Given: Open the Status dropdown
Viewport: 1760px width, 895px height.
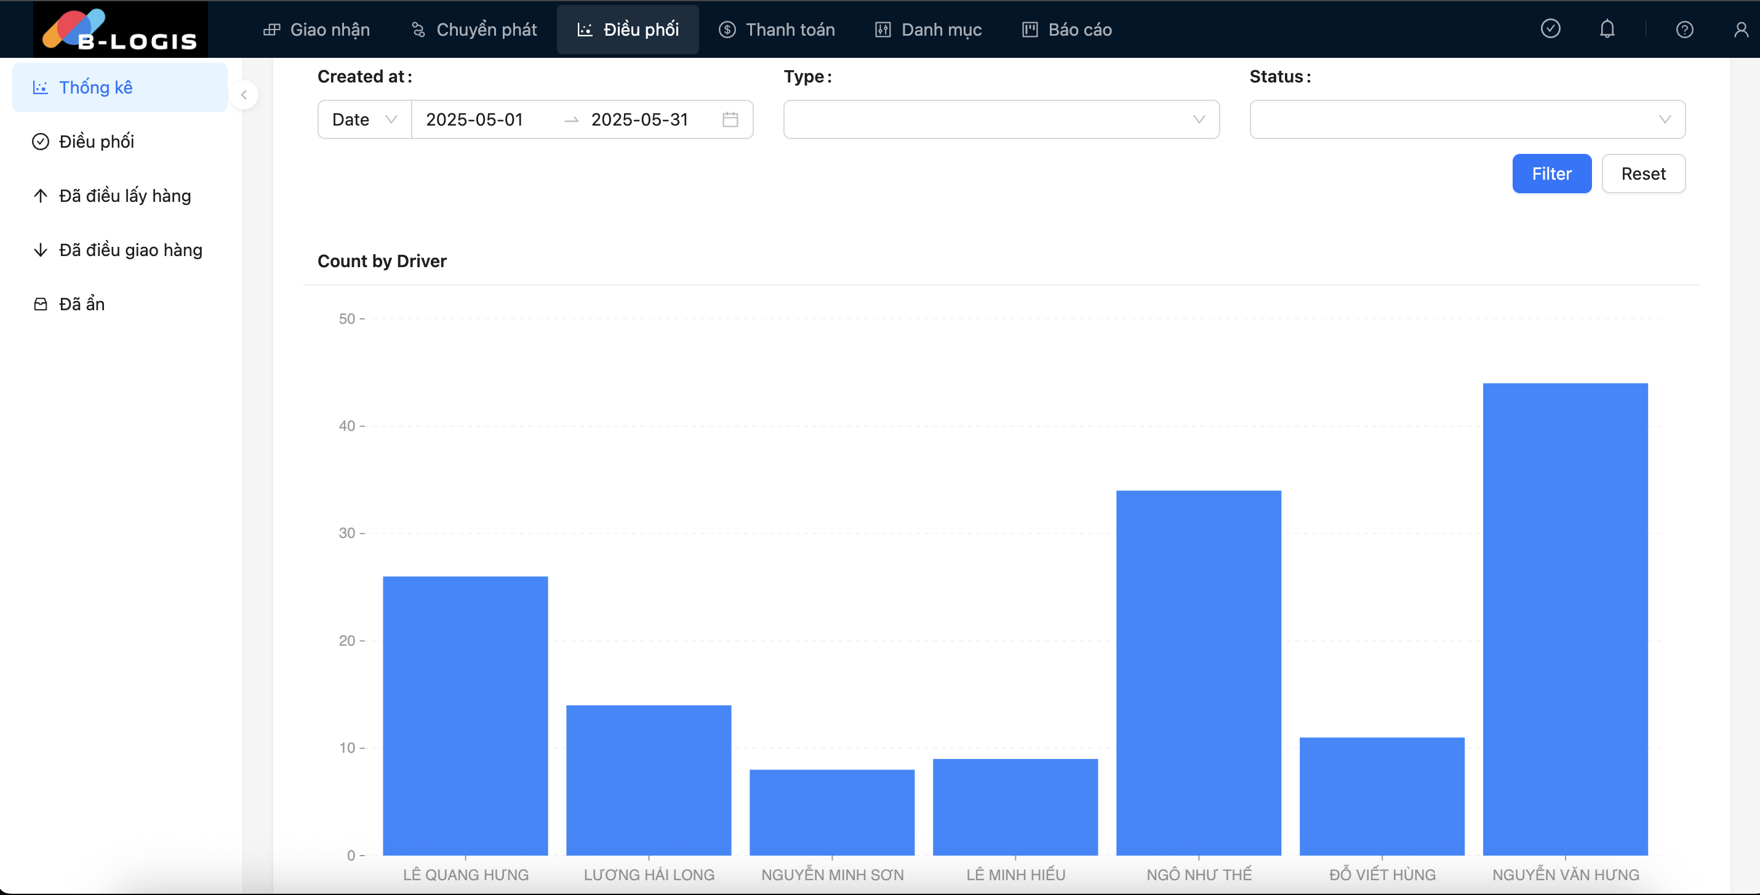Looking at the screenshot, I should (1467, 119).
